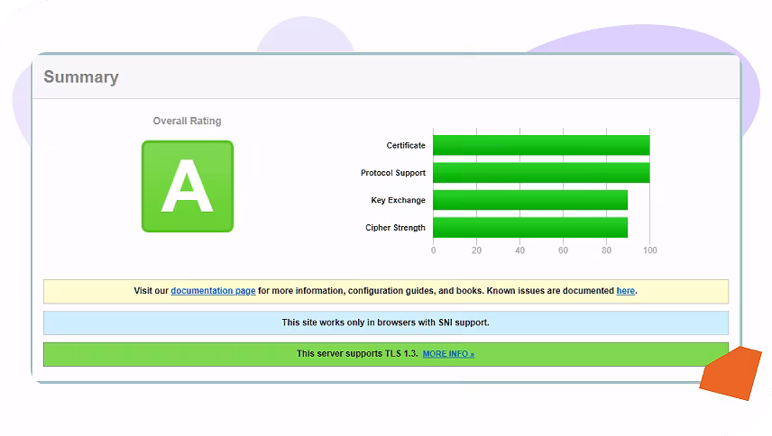Click the SNI support notice banner

pyautogui.click(x=385, y=322)
